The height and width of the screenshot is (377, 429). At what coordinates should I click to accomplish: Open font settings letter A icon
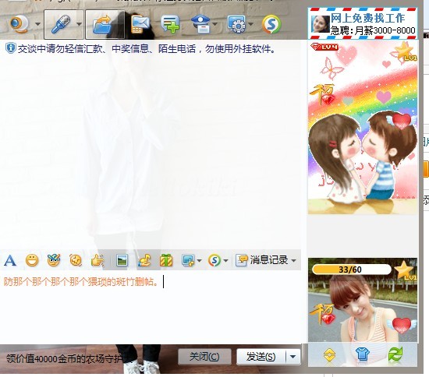10,260
